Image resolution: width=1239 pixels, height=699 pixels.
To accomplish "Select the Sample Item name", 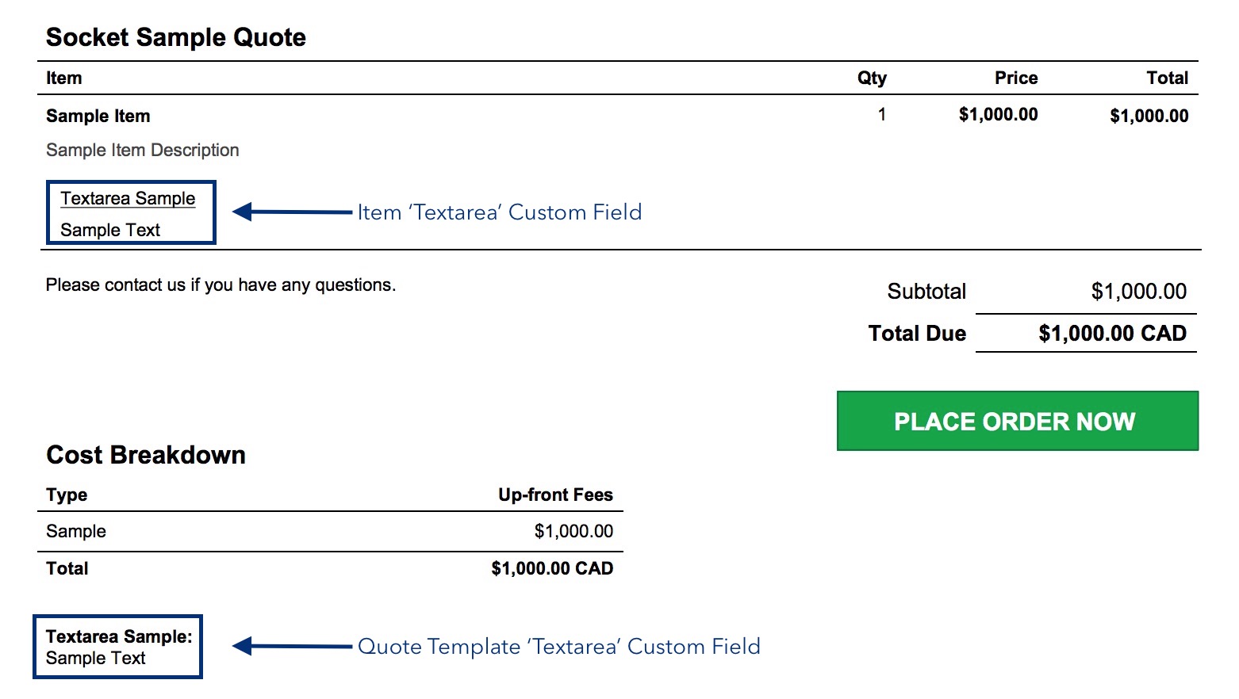I will [x=98, y=116].
